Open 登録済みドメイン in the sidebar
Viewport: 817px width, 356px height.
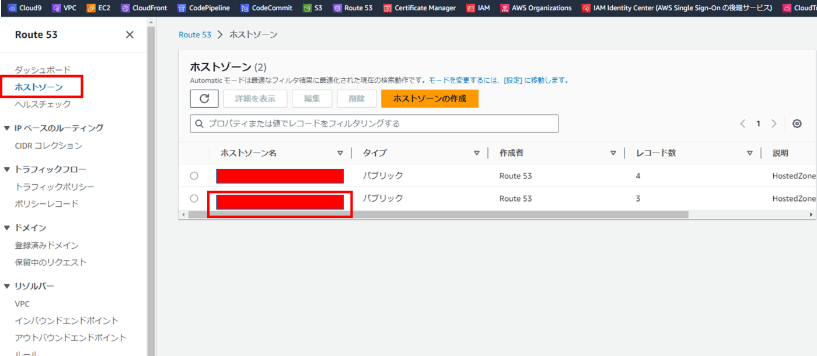pos(47,245)
